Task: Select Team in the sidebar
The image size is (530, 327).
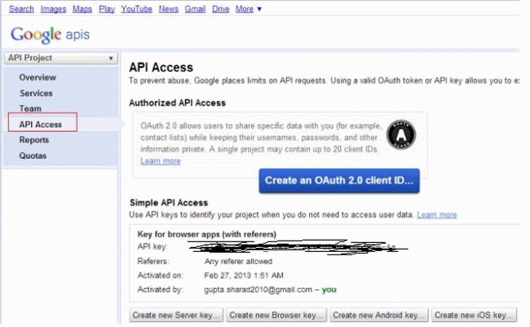Action: pyautogui.click(x=30, y=108)
